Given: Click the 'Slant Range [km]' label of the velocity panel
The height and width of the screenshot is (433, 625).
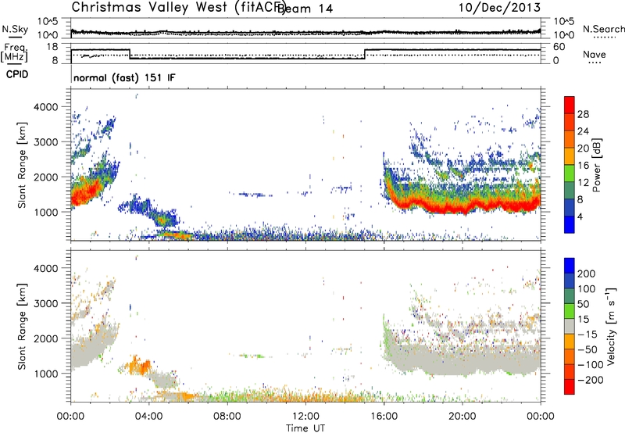Looking at the screenshot, I should 22,326.
